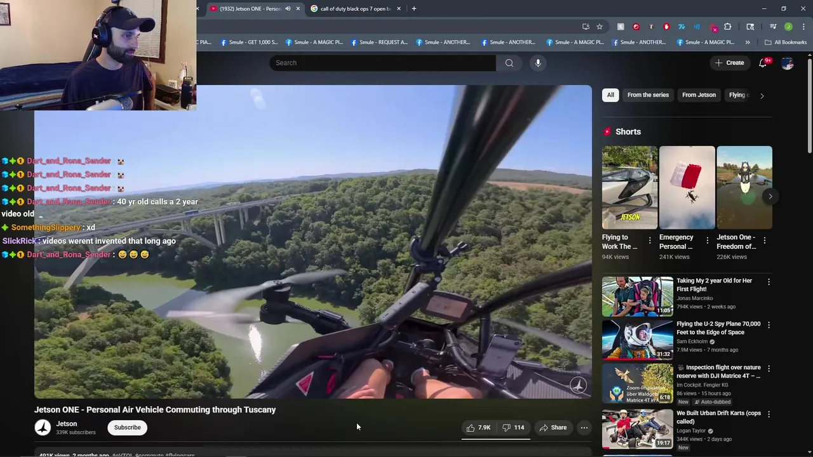Dislike the video showing 114

pos(513,428)
